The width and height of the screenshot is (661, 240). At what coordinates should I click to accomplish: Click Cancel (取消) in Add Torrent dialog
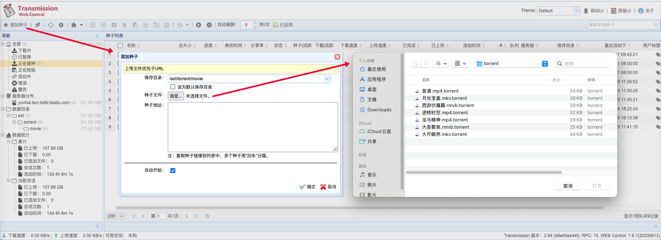pos(328,187)
